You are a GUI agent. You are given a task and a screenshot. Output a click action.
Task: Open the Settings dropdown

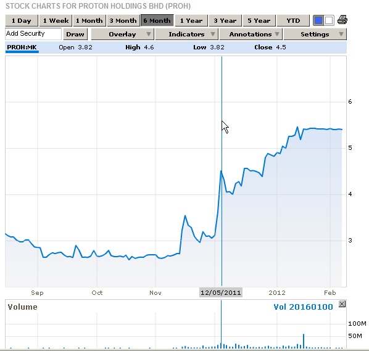[315, 35]
